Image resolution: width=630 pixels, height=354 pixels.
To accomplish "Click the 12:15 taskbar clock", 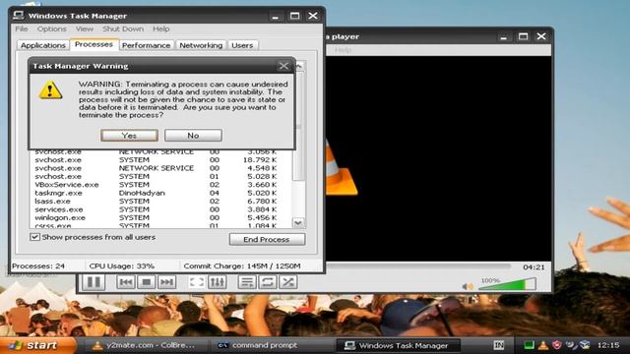I will point(608,345).
